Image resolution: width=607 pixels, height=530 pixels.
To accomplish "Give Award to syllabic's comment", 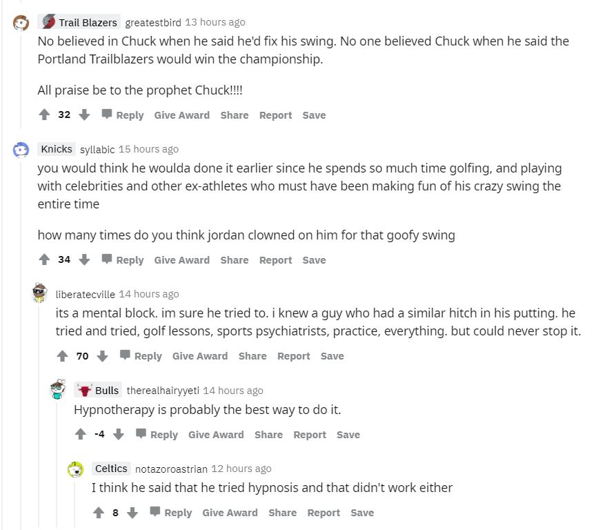I will 181,259.
